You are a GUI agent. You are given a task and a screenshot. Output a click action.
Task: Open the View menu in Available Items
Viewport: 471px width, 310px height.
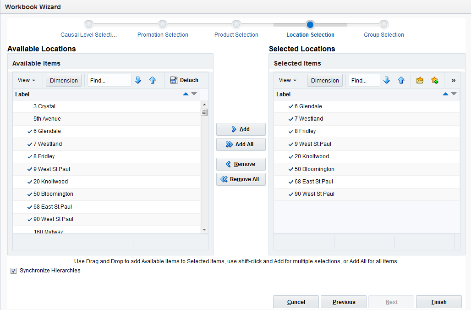[x=27, y=80]
